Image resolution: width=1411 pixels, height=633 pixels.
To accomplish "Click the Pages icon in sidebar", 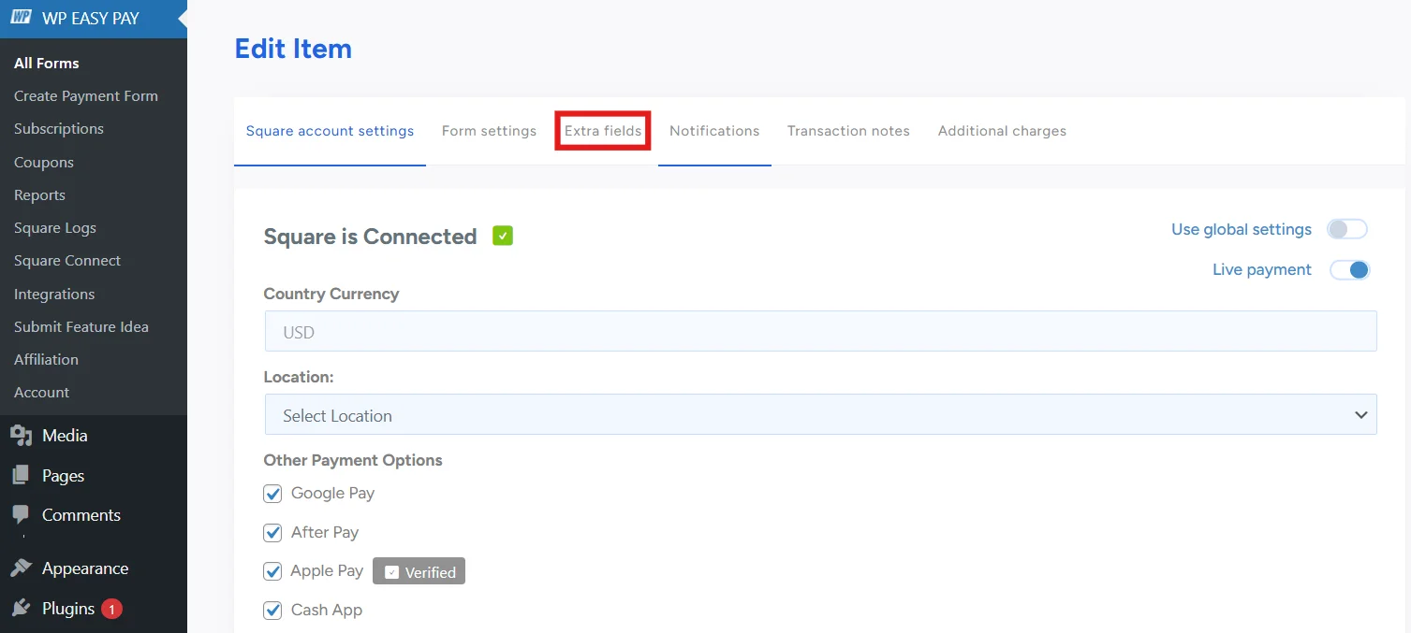I will coord(21,476).
